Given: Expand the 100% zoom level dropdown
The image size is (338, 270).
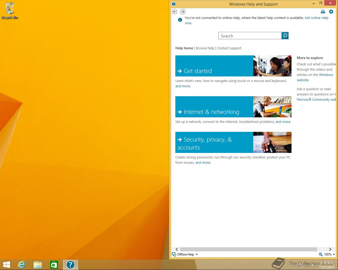Looking at the screenshot, I should (x=334, y=254).
